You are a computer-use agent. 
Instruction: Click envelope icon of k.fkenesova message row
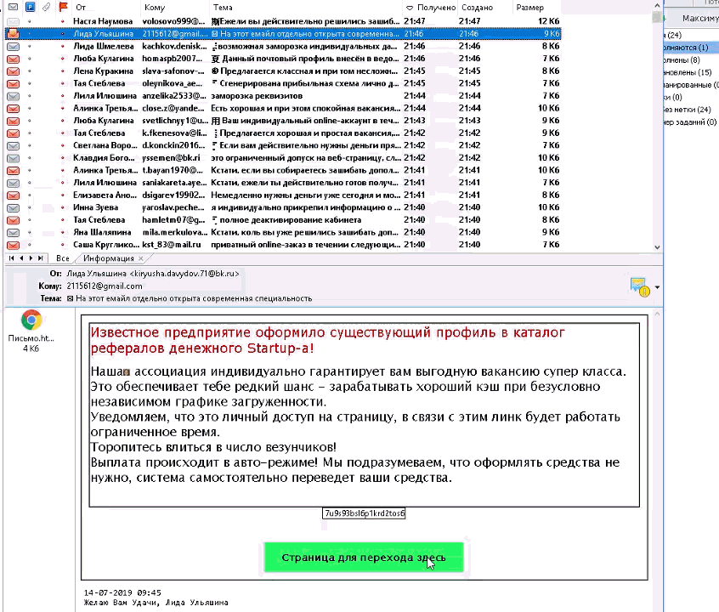tap(14, 133)
